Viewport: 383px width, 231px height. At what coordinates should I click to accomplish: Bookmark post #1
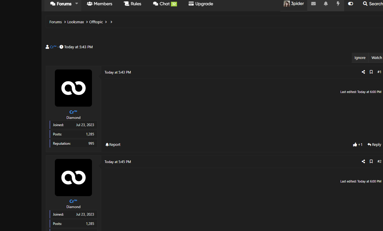pyautogui.click(x=371, y=72)
